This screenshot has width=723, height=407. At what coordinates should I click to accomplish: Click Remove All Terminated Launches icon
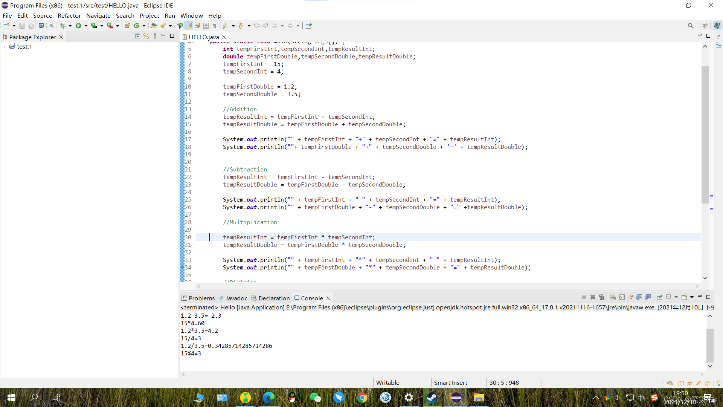(x=601, y=297)
